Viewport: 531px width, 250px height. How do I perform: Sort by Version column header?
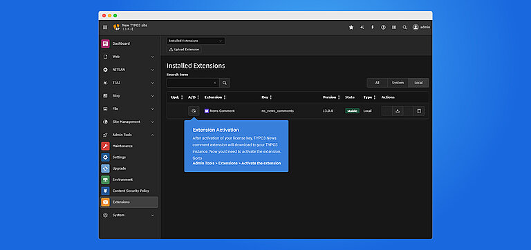331,97
